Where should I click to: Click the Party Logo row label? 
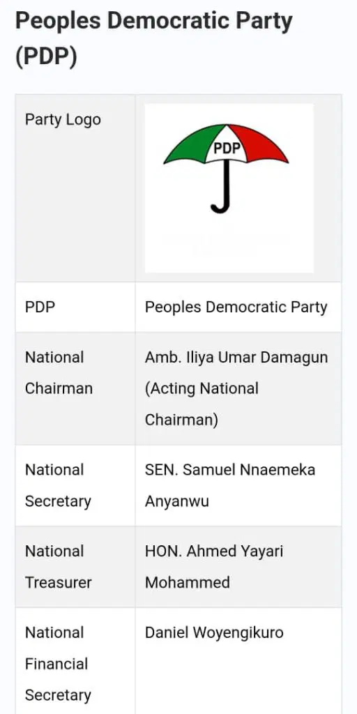coord(63,120)
